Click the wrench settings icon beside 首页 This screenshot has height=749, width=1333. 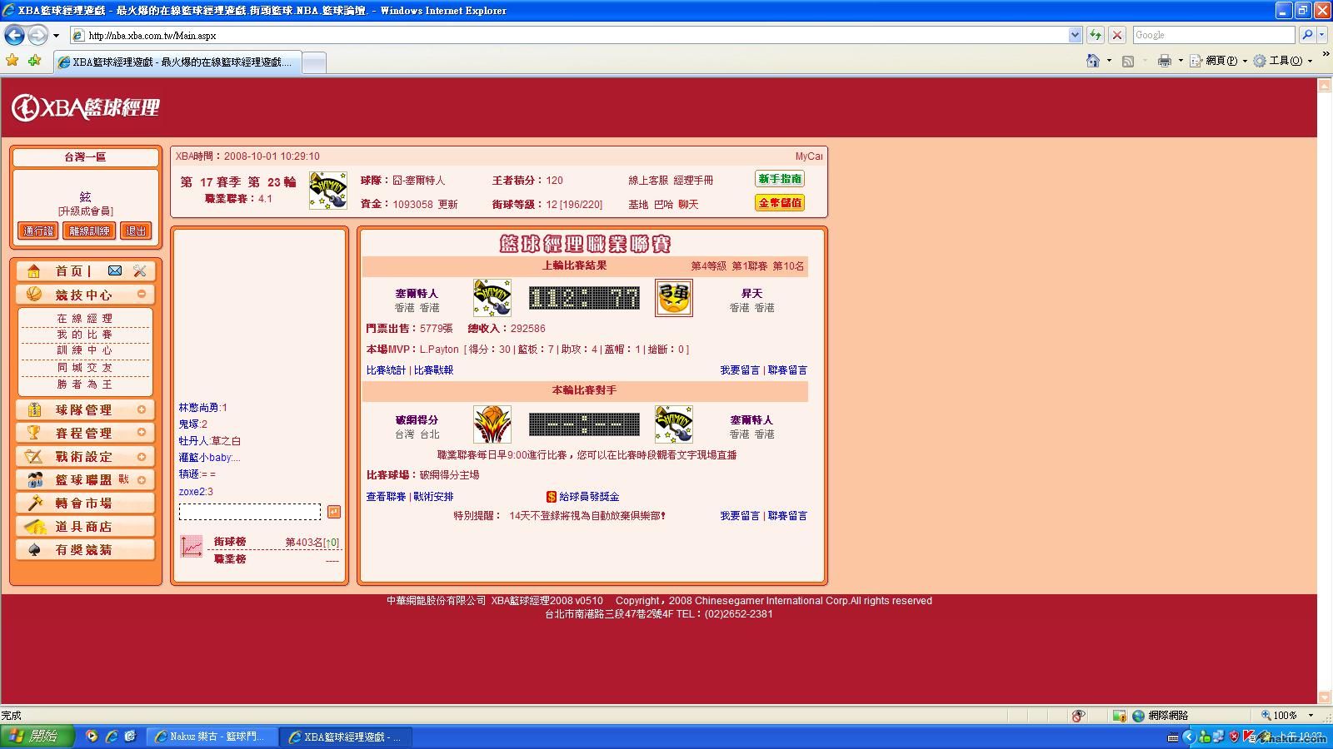[139, 270]
